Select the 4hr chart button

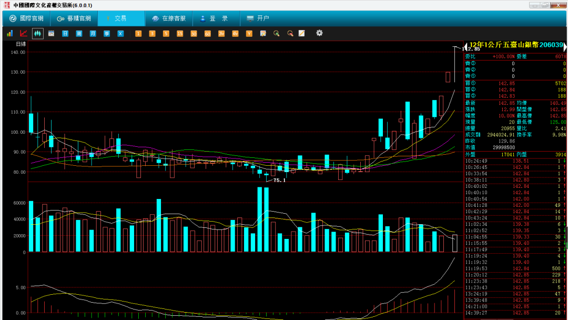coord(235,33)
